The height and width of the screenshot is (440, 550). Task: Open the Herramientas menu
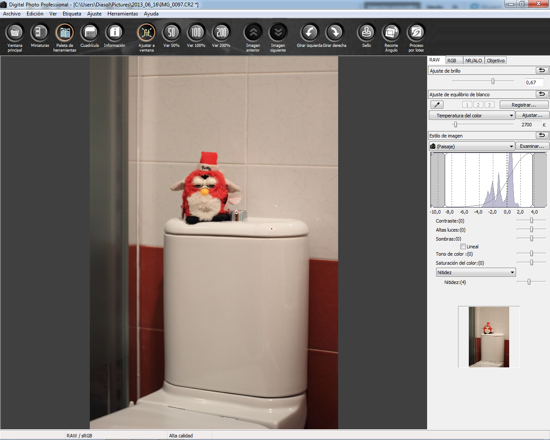tap(122, 14)
